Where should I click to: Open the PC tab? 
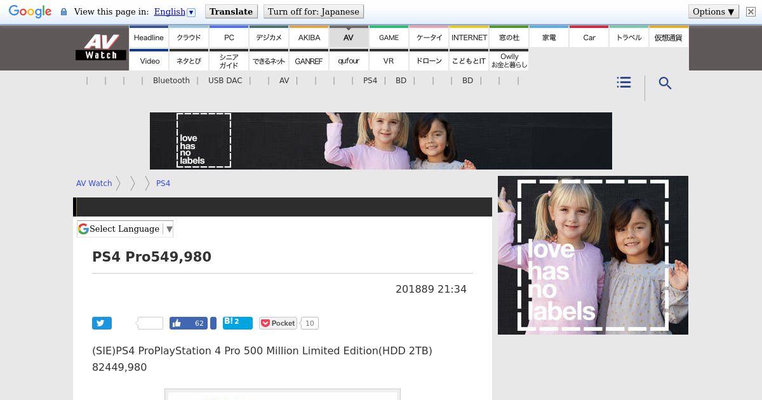[229, 37]
